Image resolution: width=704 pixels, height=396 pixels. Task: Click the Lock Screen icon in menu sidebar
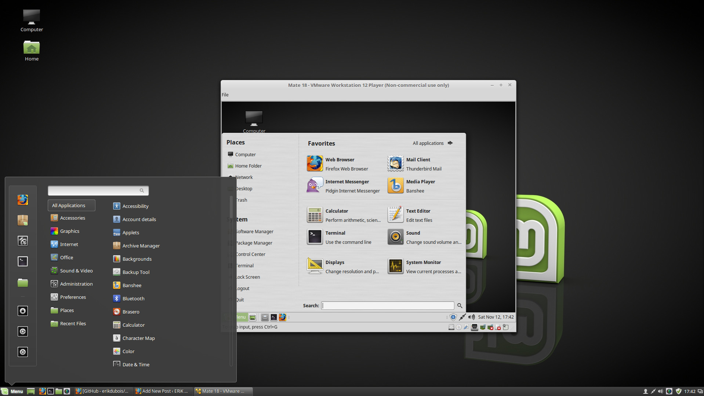[x=23, y=311]
